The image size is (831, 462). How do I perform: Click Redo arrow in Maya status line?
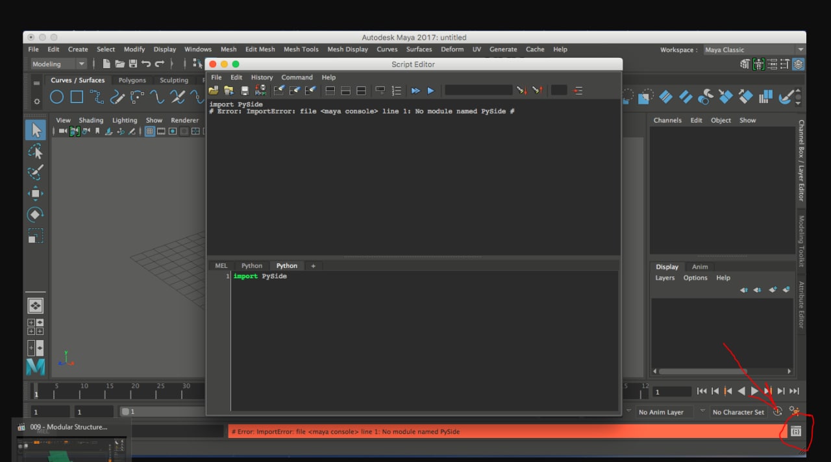pos(160,64)
